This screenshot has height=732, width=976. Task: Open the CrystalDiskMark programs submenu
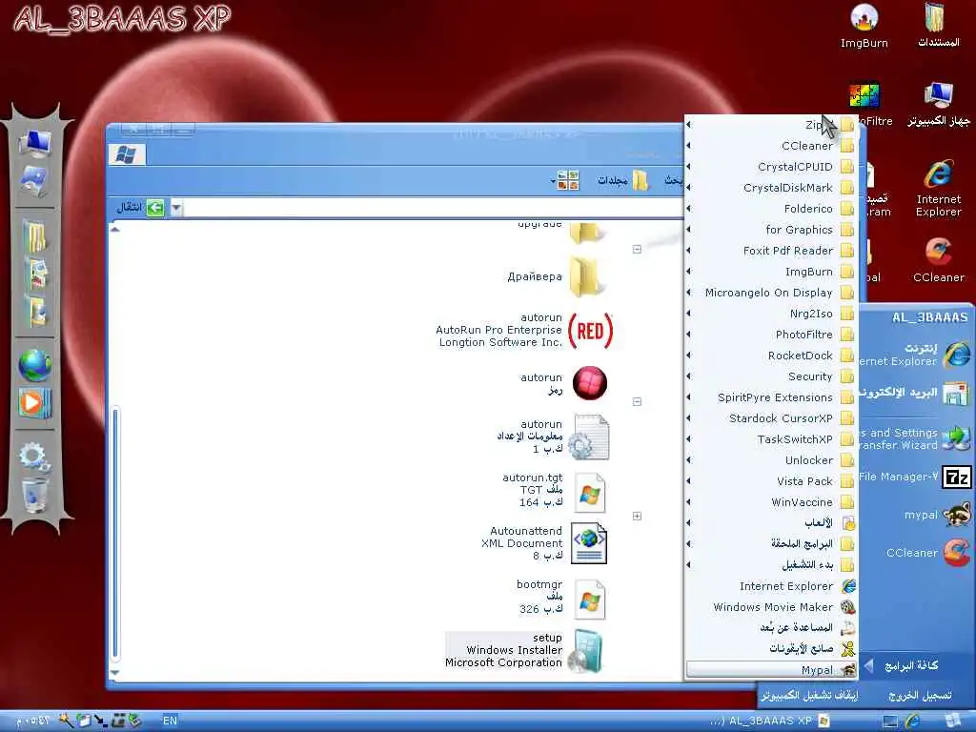(771, 188)
